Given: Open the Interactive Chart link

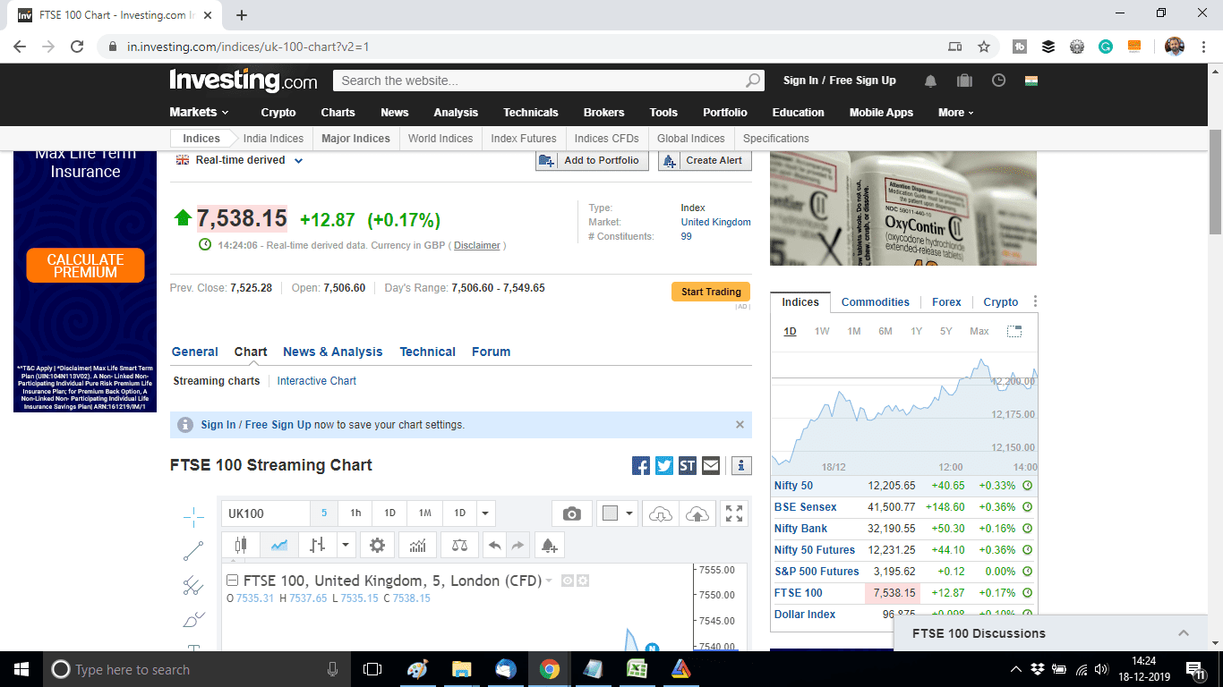Looking at the screenshot, I should pyautogui.click(x=316, y=381).
